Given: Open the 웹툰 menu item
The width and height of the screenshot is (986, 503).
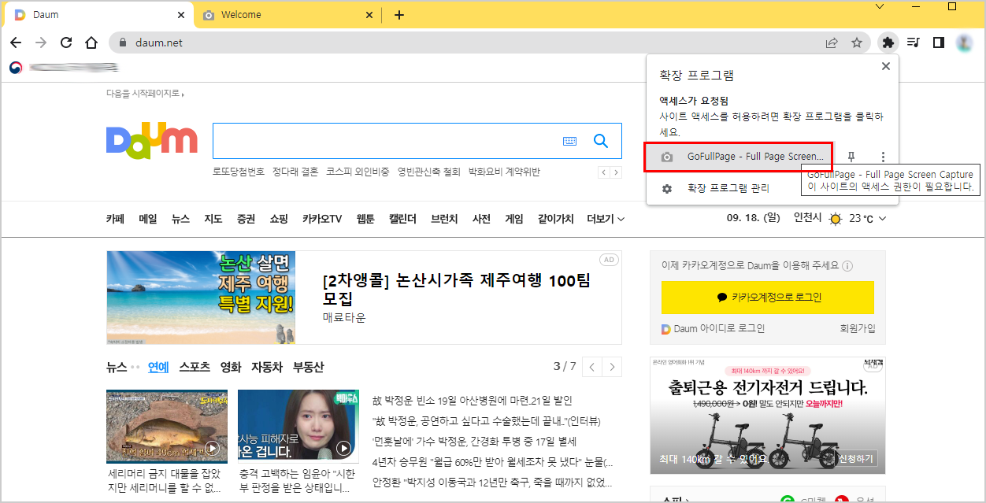Looking at the screenshot, I should [x=365, y=219].
